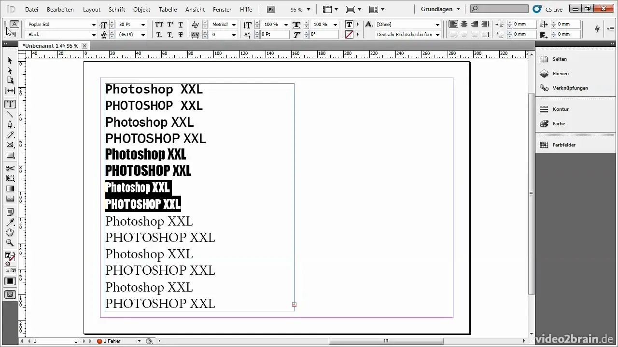618x347 pixels.
Task: Character formatting controls A button
Action: click(x=14, y=24)
